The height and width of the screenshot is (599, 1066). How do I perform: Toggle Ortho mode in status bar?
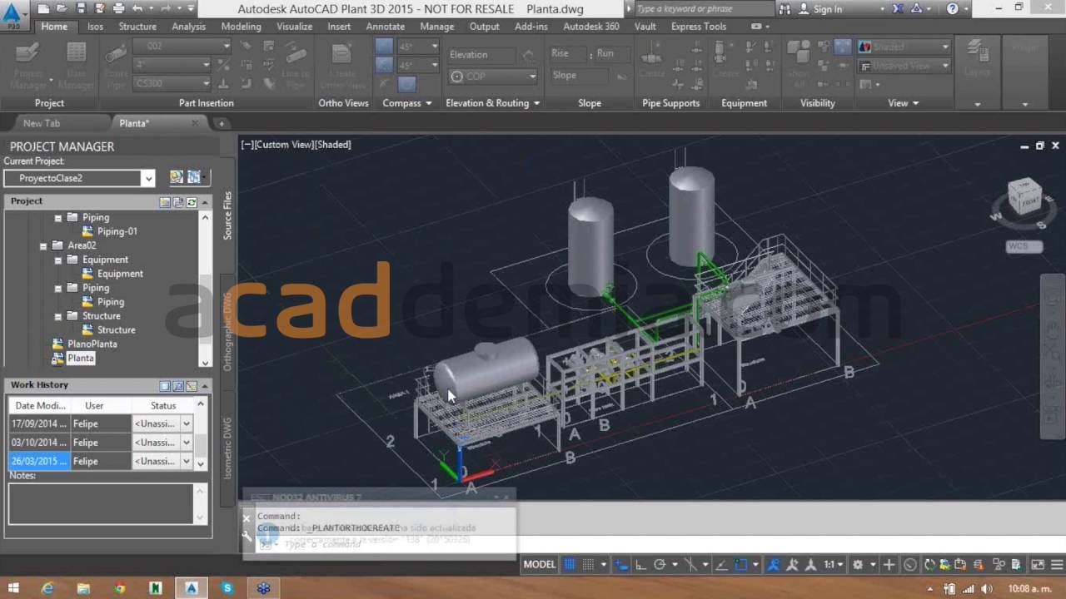pos(640,565)
